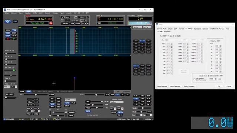The width and height of the screenshot is (237, 133).
Task: Click OK in the Setup window
Action: click(x=219, y=86)
